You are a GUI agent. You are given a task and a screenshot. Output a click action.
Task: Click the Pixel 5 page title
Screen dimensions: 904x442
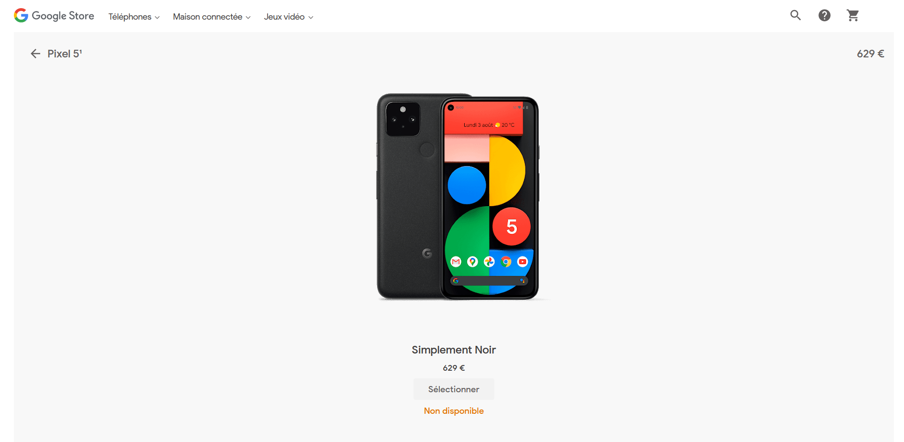pos(65,54)
